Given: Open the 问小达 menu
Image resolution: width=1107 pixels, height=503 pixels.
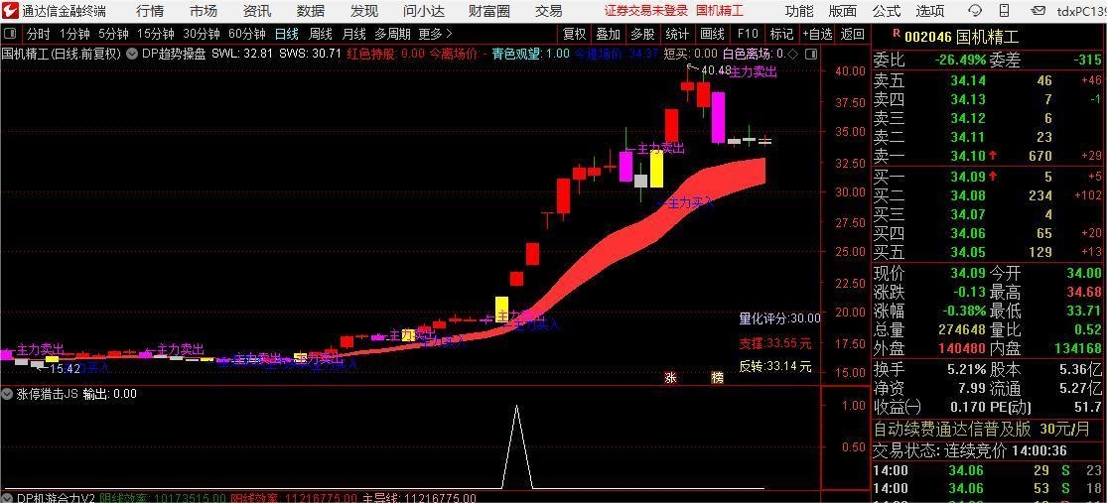Looking at the screenshot, I should point(425,11).
